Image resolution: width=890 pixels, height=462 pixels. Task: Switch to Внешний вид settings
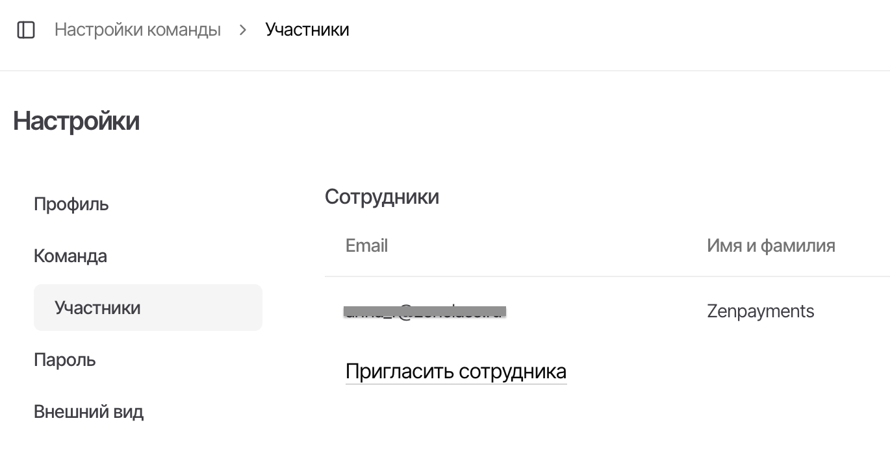tap(88, 411)
